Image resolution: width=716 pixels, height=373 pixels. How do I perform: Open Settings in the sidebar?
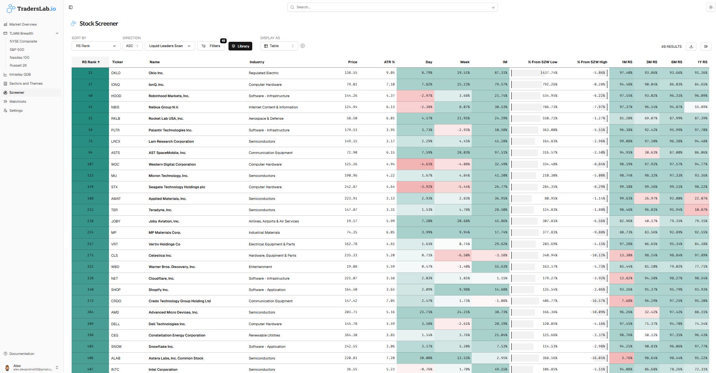click(16, 111)
